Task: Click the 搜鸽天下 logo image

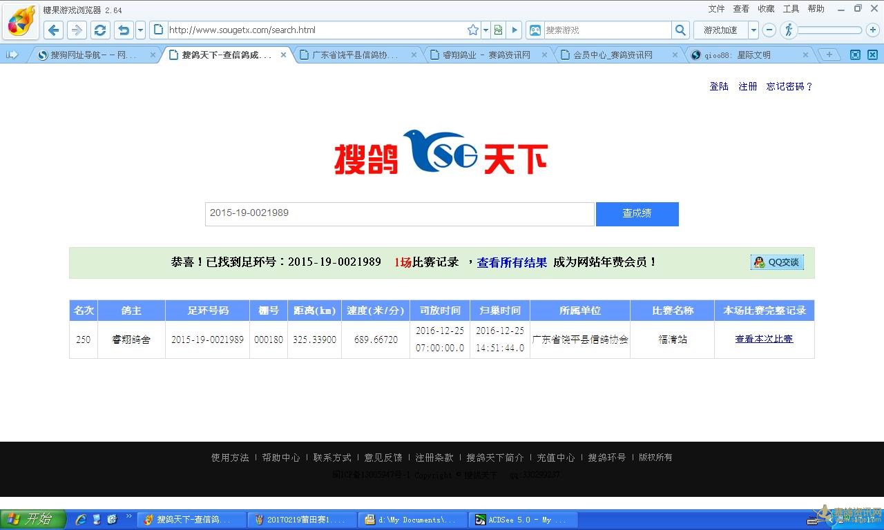Action: point(441,152)
